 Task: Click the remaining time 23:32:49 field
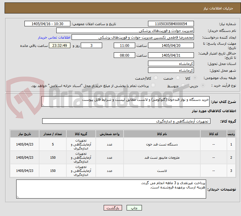click(x=60, y=45)
